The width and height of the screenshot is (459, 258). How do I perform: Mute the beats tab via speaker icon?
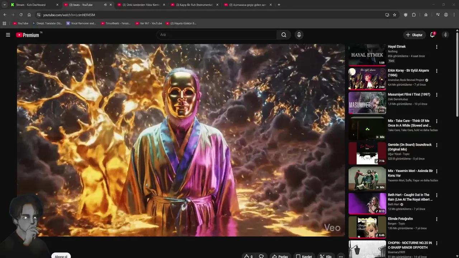[x=105, y=5]
